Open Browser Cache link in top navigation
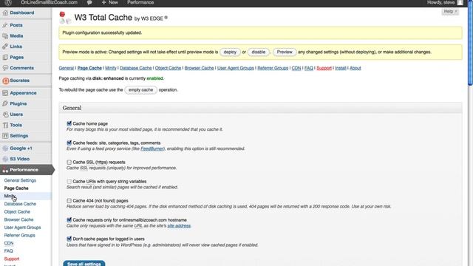The width and height of the screenshot is (473, 266). click(x=199, y=68)
